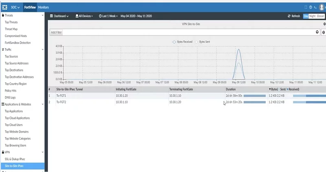Toggle Bytes Sent series in chart legend
The width and height of the screenshot is (326, 172).
coord(202,42)
